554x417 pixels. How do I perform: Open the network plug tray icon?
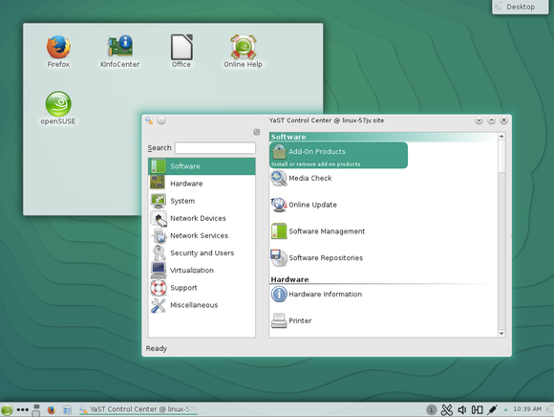click(x=492, y=409)
